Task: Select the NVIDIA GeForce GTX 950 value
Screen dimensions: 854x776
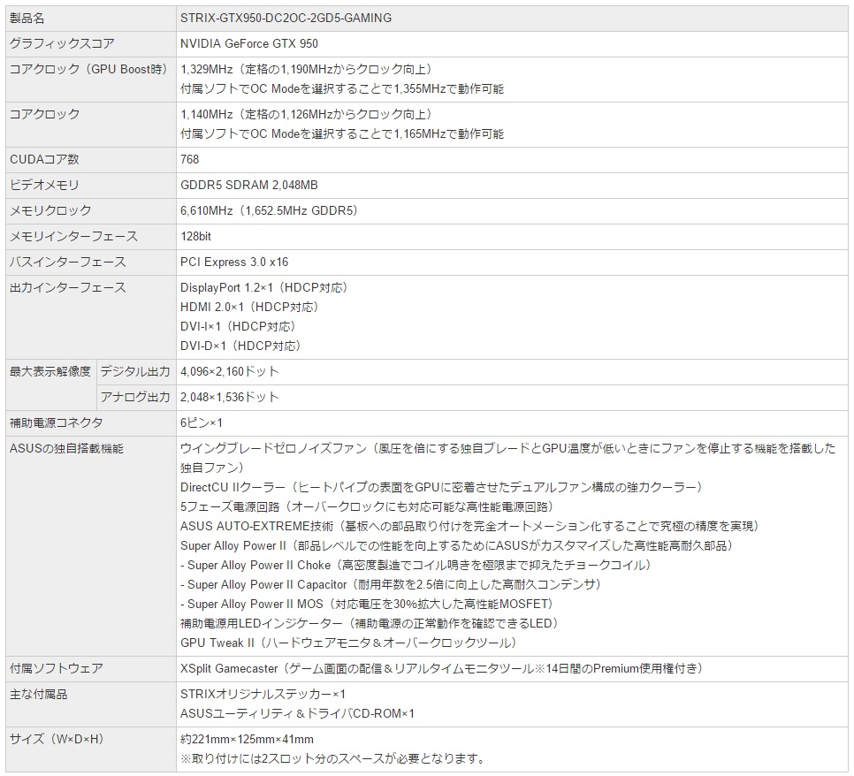Action: click(249, 43)
